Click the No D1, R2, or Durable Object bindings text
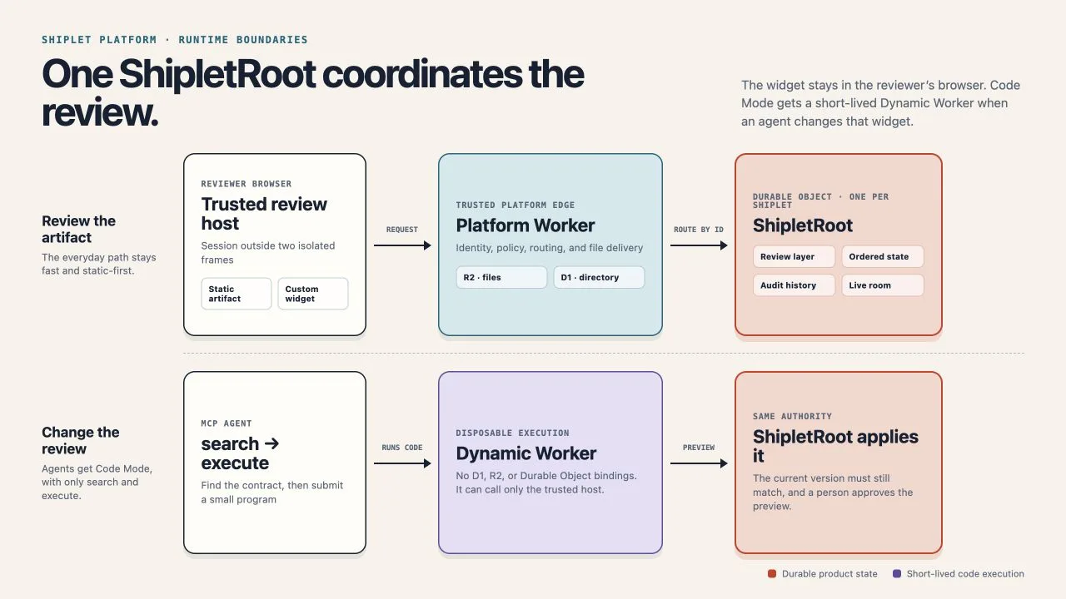The width and height of the screenshot is (1066, 599). click(546, 483)
